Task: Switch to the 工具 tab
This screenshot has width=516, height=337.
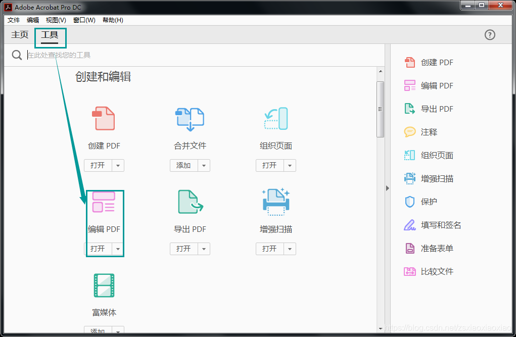Action: tap(50, 35)
